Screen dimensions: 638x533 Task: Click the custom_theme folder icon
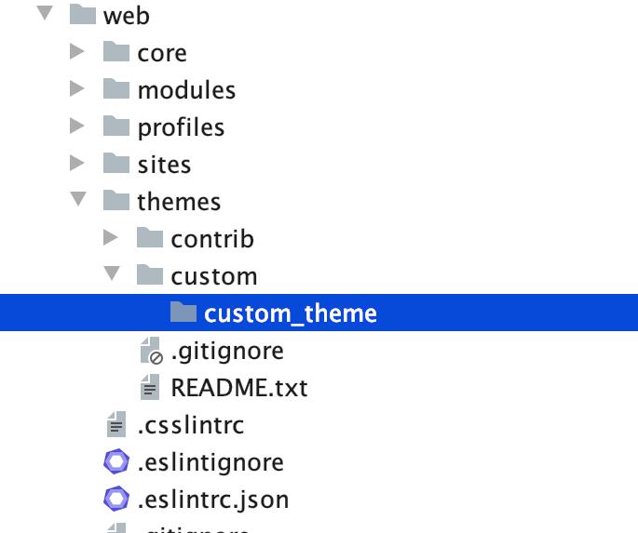tap(183, 313)
